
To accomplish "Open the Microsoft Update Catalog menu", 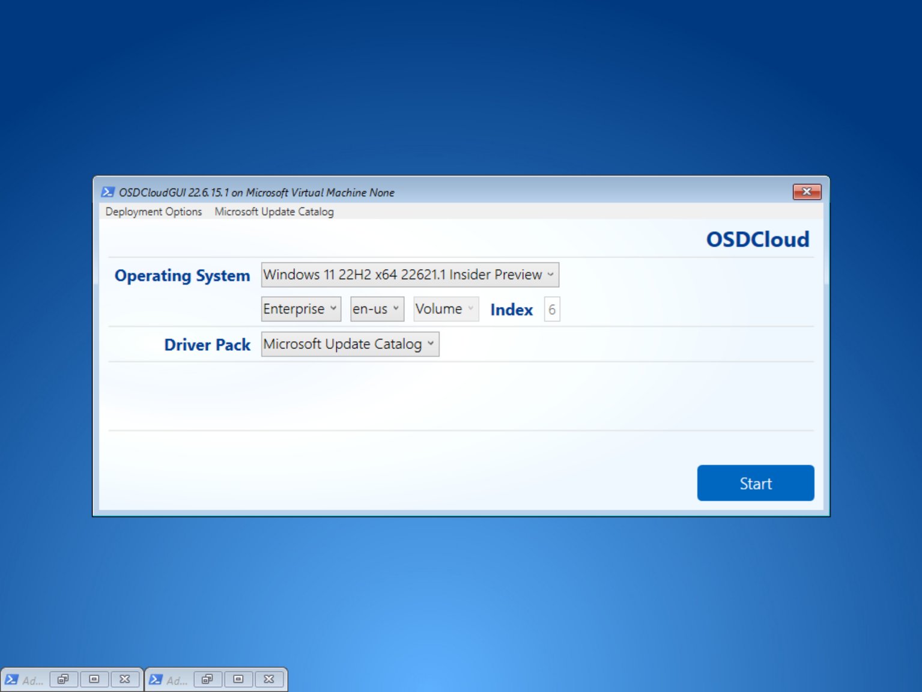I will pos(274,211).
